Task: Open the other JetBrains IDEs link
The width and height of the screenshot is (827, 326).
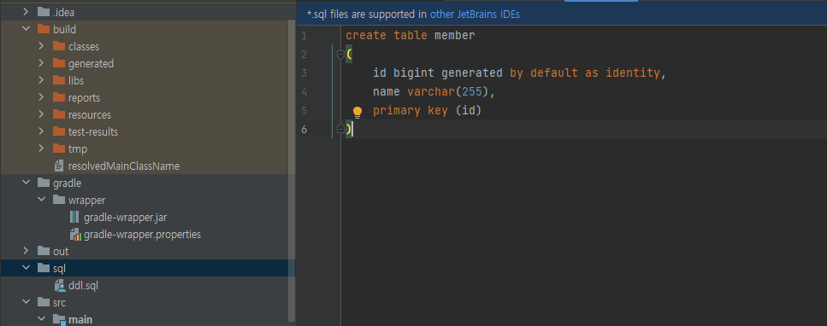Action: 475,15
